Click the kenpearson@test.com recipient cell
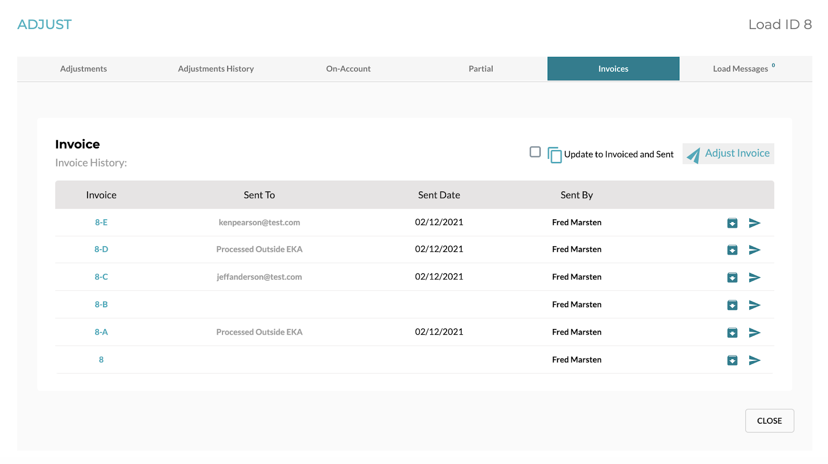The image size is (828, 464). pyautogui.click(x=259, y=222)
